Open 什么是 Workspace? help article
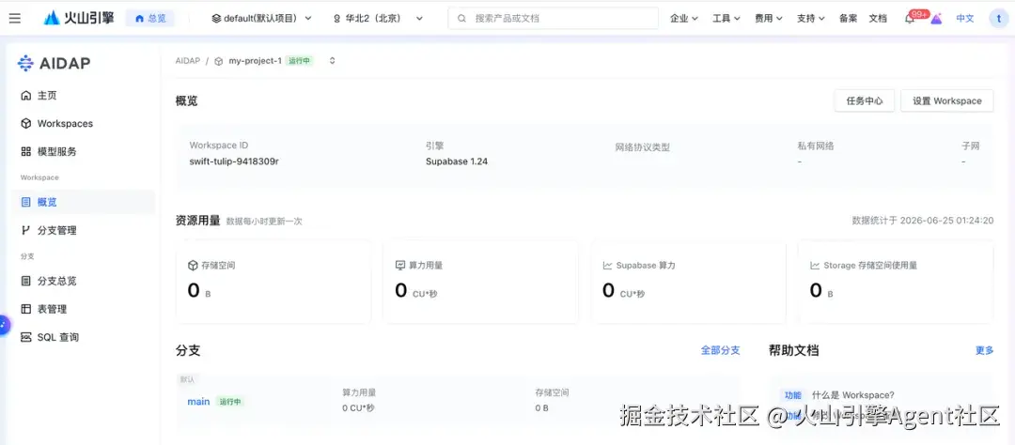The image size is (1015, 445). pos(853,395)
